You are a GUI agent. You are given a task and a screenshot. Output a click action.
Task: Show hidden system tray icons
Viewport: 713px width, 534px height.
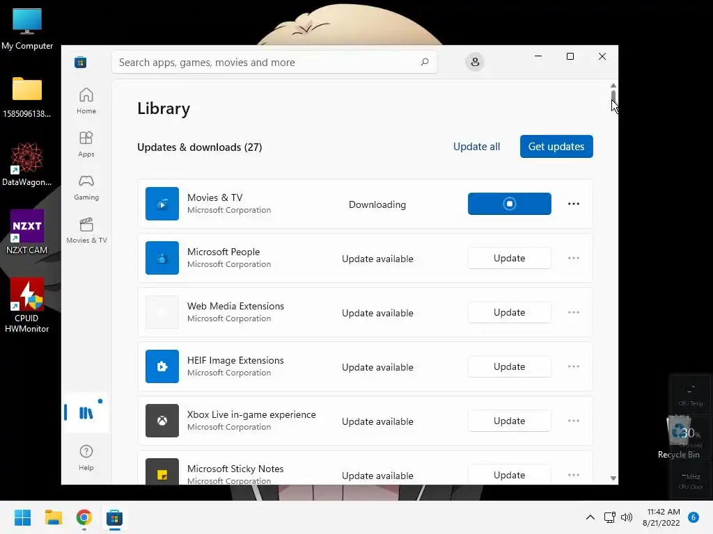coord(590,517)
